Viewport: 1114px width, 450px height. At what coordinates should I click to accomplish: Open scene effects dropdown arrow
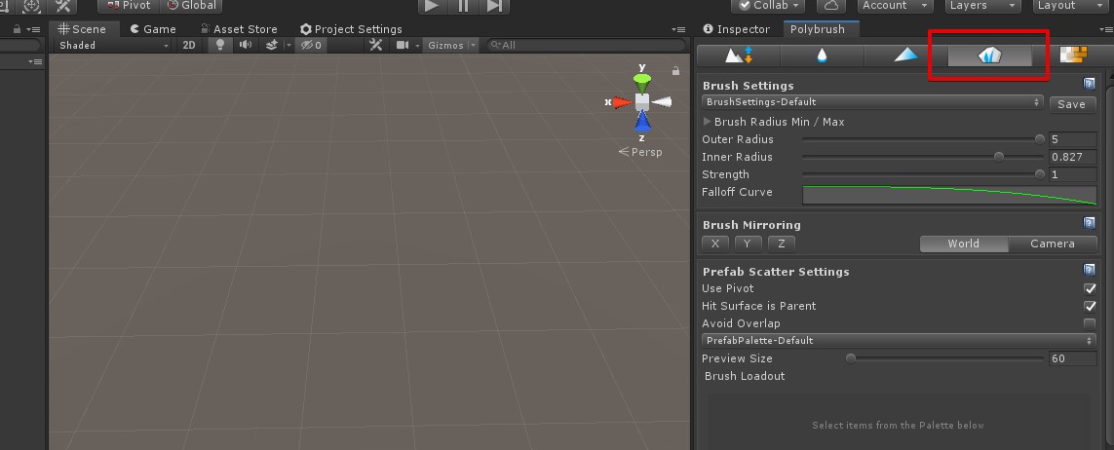click(288, 45)
